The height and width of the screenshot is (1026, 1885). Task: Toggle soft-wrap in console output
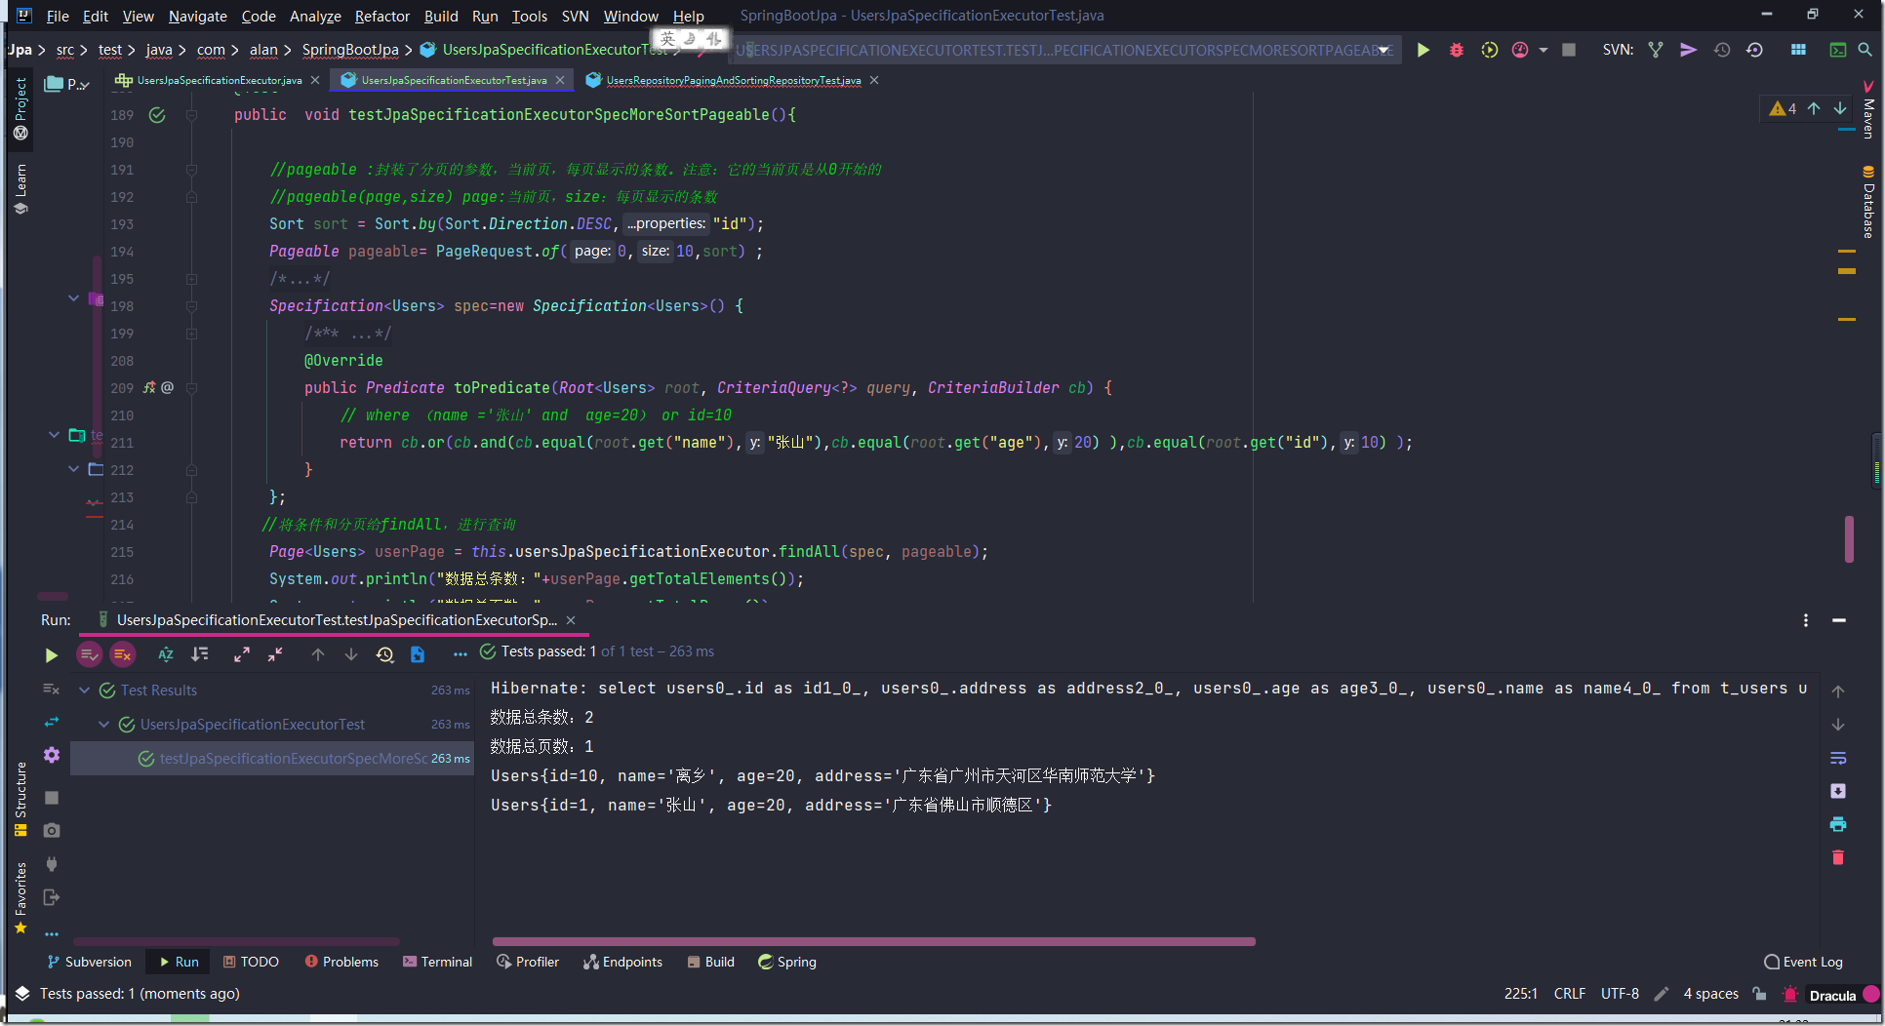(x=1838, y=758)
